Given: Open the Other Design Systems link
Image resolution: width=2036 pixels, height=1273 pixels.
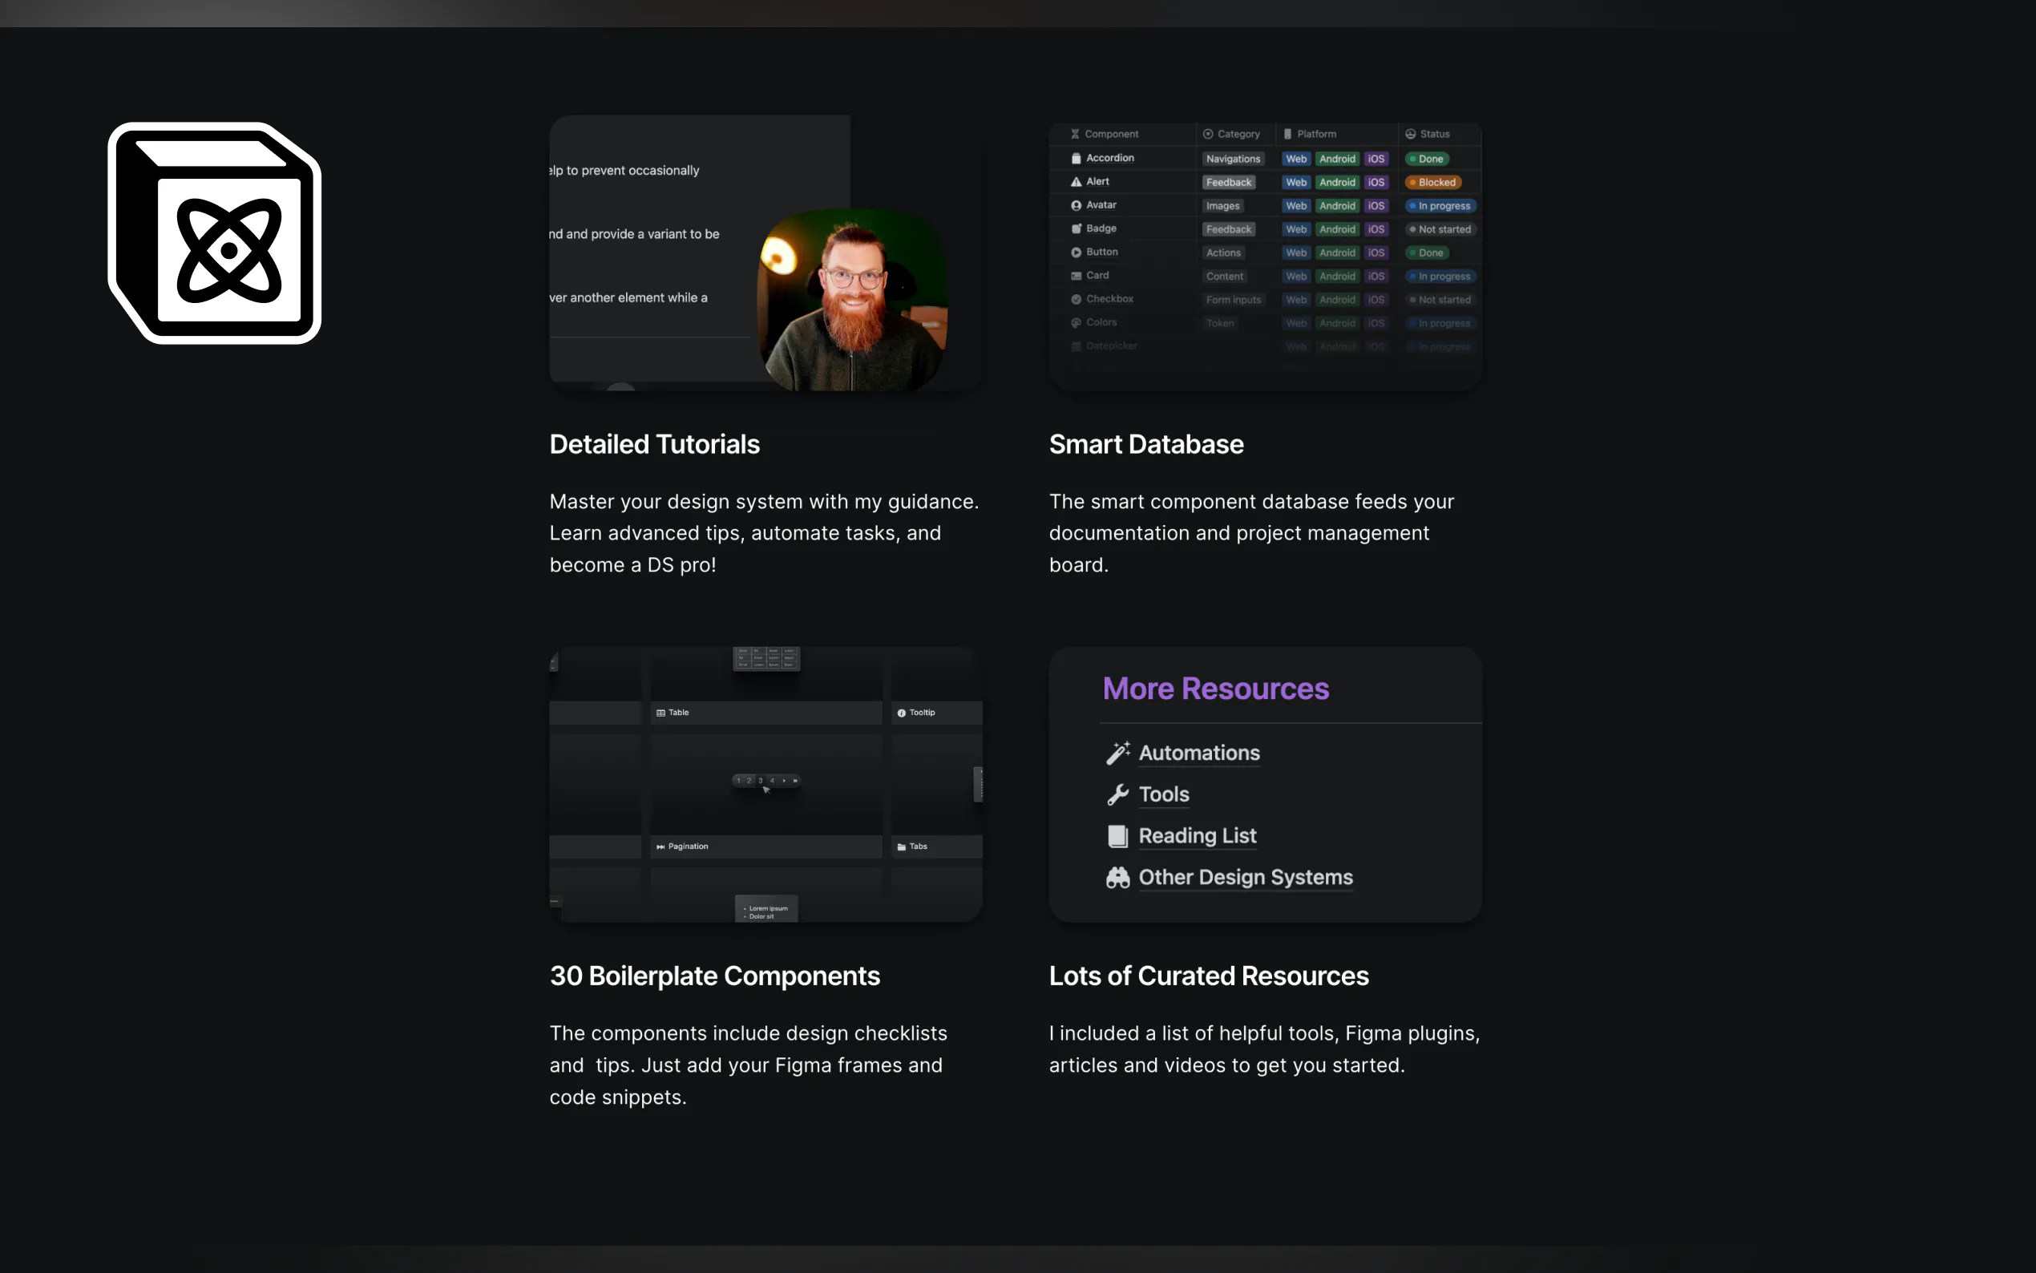Looking at the screenshot, I should click(x=1245, y=877).
